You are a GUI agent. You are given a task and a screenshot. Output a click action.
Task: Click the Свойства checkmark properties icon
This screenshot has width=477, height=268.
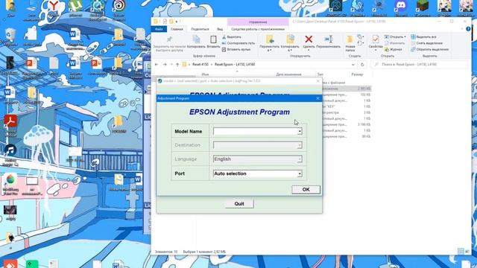[x=376, y=39]
